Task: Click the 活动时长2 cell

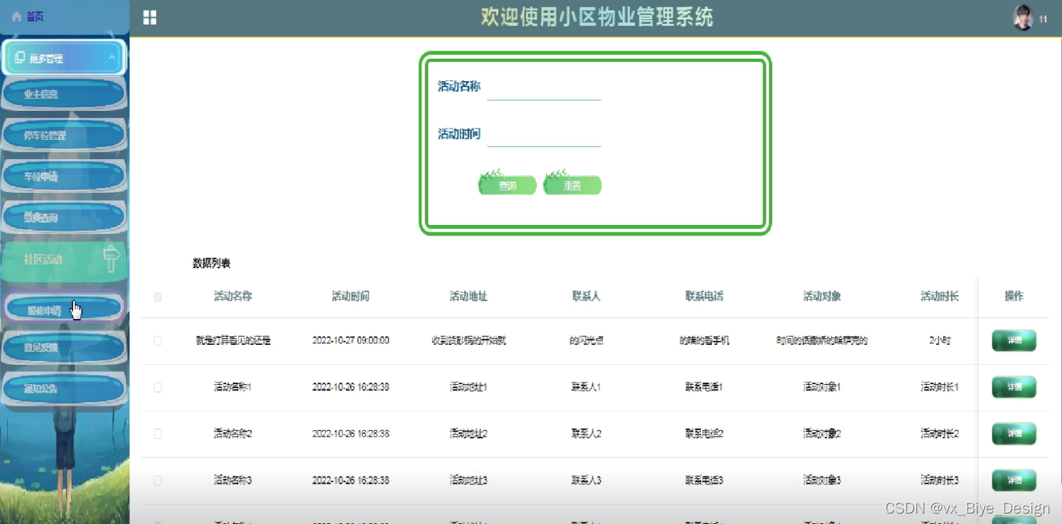Action: (x=940, y=434)
